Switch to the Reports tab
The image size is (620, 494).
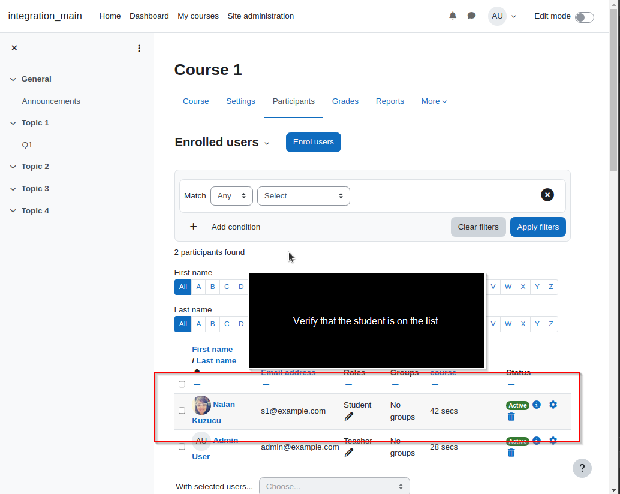[390, 101]
